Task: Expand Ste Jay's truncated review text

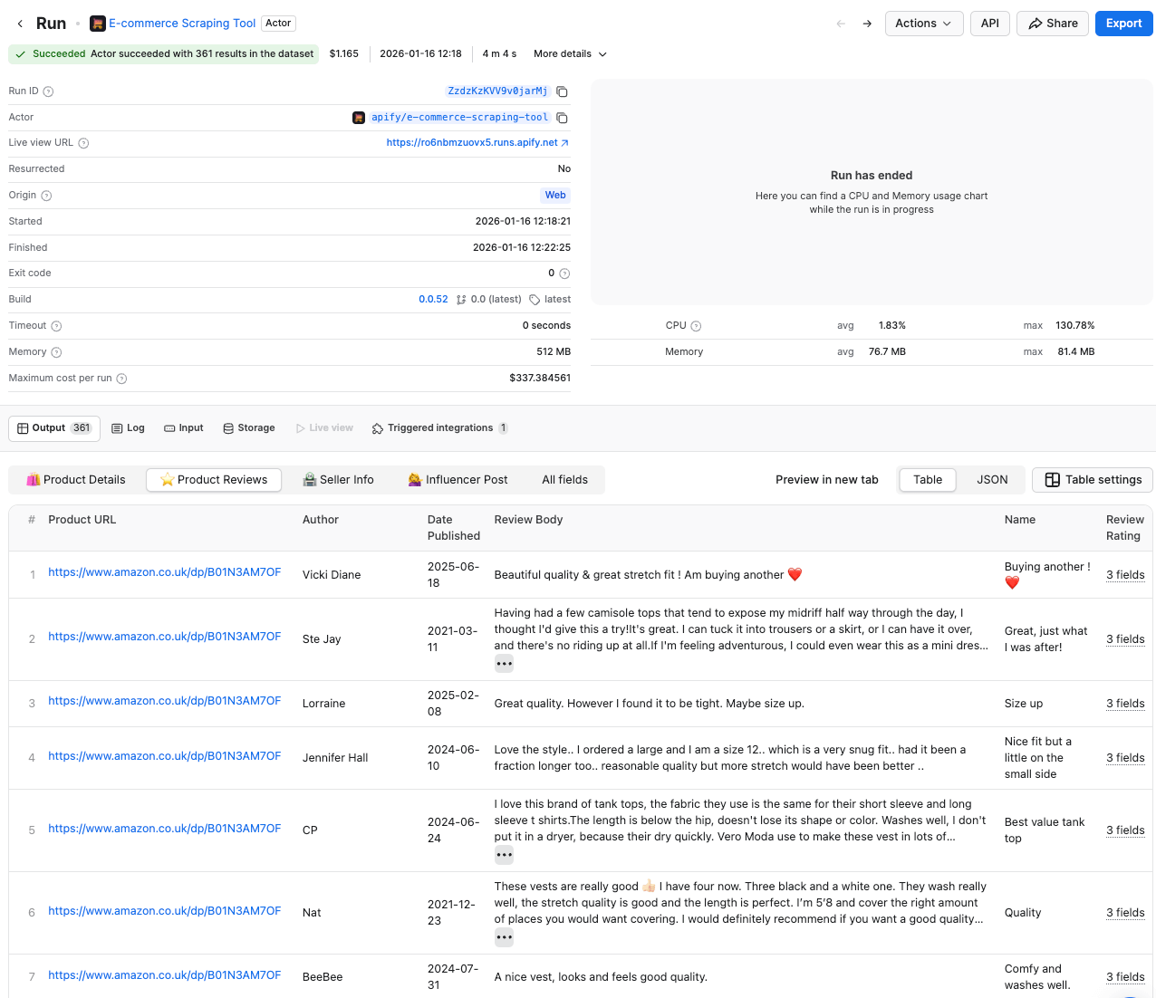Action: [x=504, y=663]
